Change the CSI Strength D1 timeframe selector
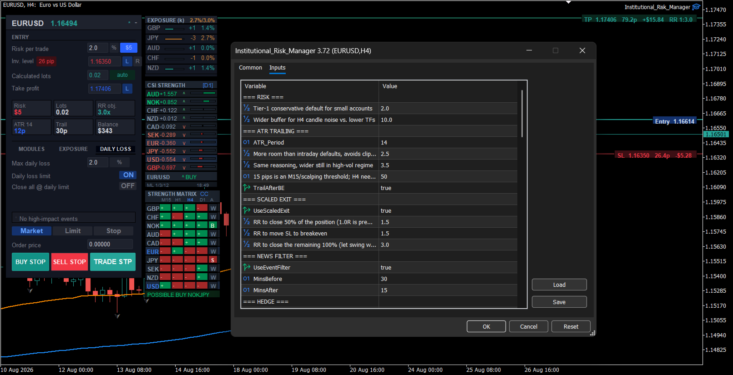 (x=208, y=85)
